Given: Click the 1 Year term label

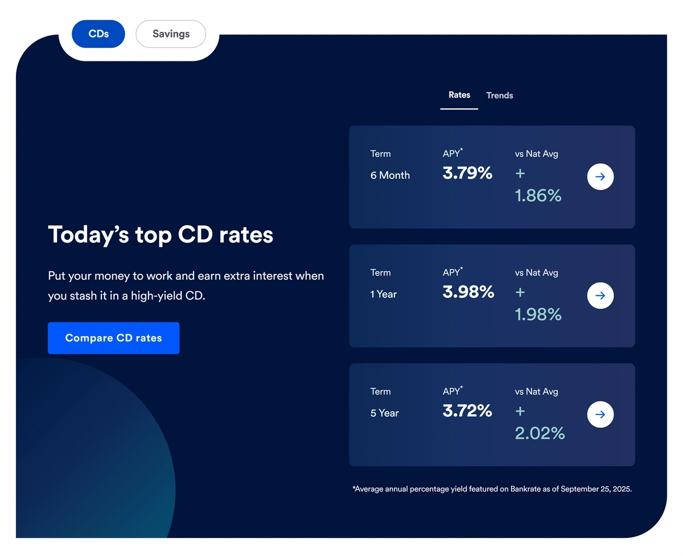Looking at the screenshot, I should (x=384, y=294).
